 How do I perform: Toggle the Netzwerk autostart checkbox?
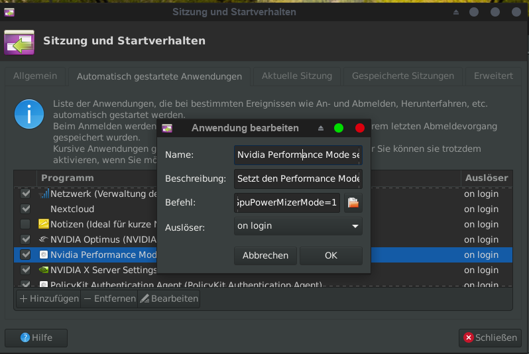[25, 194]
